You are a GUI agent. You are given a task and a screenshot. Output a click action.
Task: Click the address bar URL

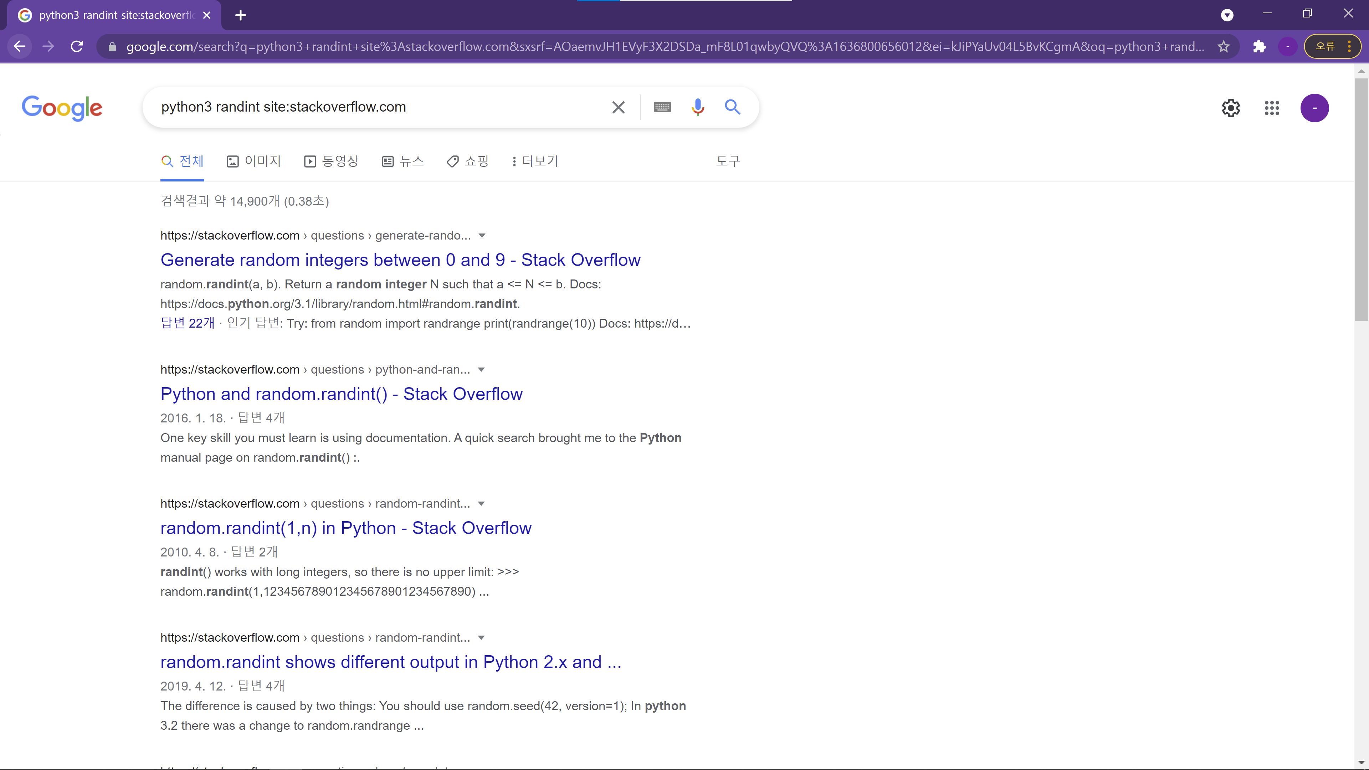[x=665, y=47]
